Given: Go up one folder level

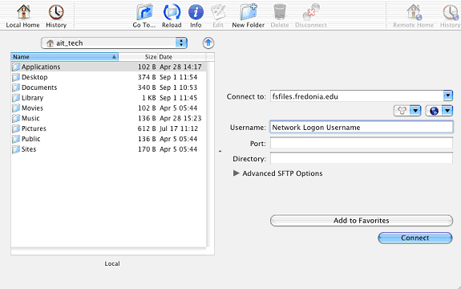Looking at the screenshot, I should click(x=208, y=43).
